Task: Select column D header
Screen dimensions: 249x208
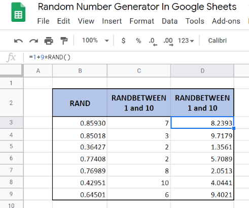Action: tap(202, 71)
